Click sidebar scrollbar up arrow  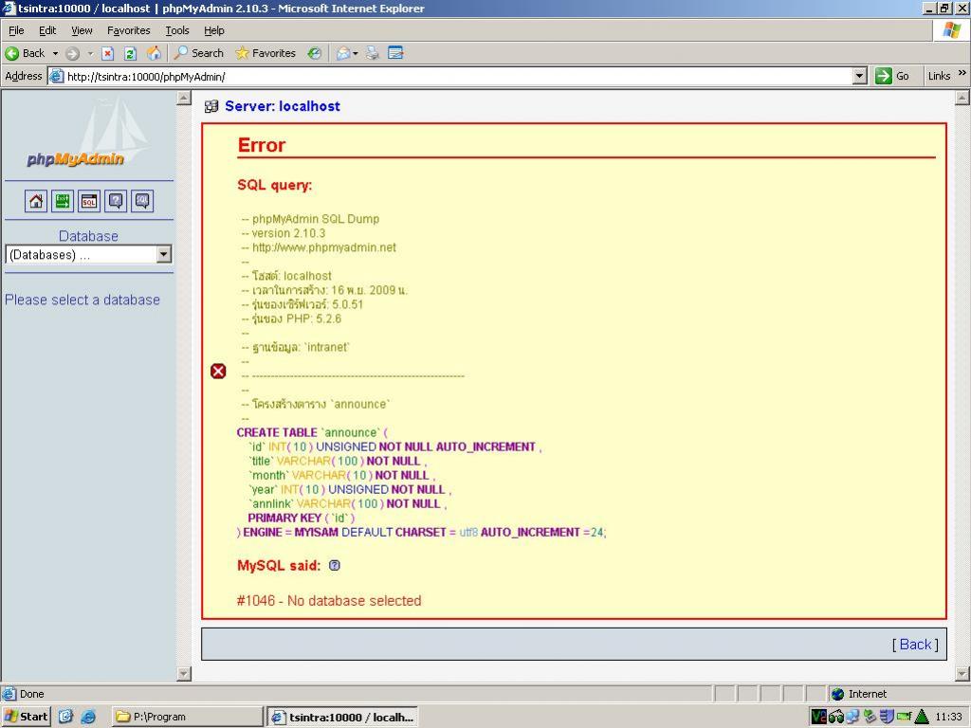(183, 98)
